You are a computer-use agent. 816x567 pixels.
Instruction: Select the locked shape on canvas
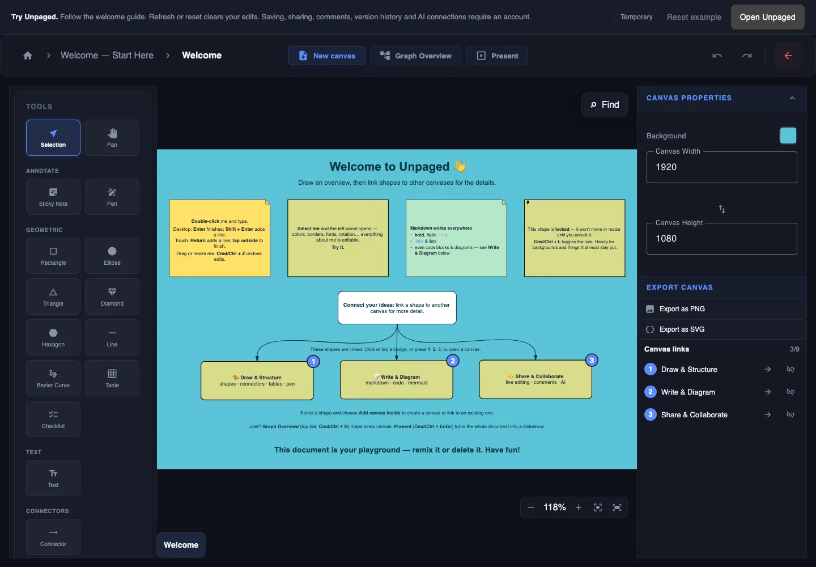pyautogui.click(x=575, y=238)
